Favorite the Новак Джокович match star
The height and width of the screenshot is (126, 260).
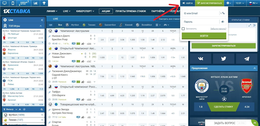coord(50,61)
